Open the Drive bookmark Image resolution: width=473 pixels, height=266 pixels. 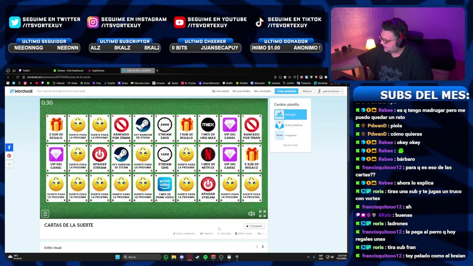click(85, 83)
